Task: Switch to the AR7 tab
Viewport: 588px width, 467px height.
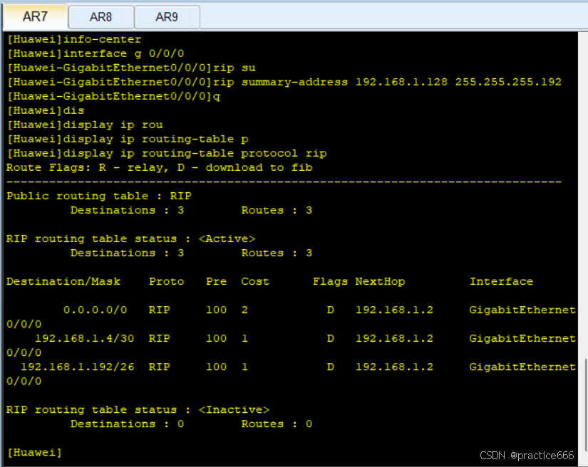Action: click(x=35, y=17)
